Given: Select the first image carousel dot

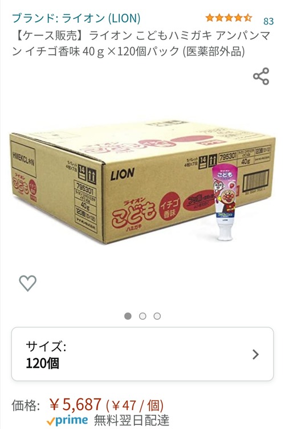Looking at the screenshot, I should (128, 316).
